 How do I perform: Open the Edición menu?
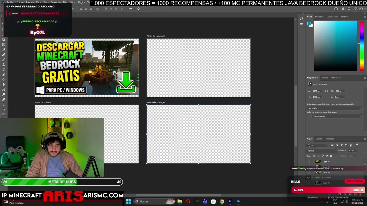pos(20,2)
